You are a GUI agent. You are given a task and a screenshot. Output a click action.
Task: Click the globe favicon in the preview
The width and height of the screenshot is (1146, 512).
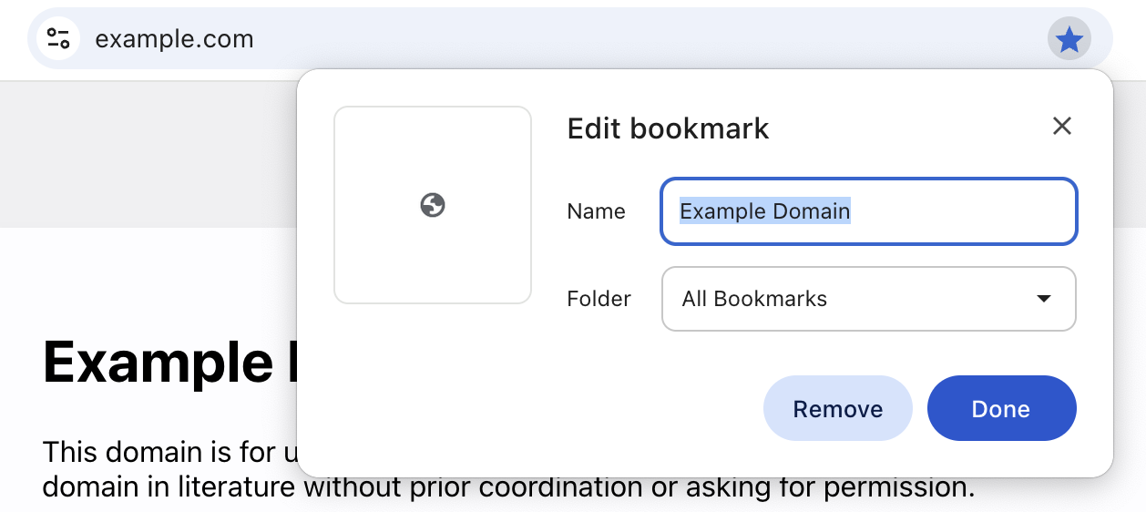(433, 205)
